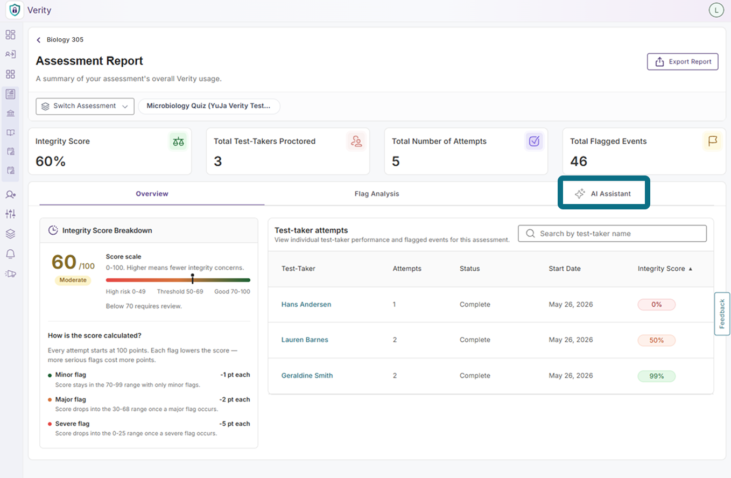
Task: Expand the Switch Assessment dropdown
Action: (85, 106)
